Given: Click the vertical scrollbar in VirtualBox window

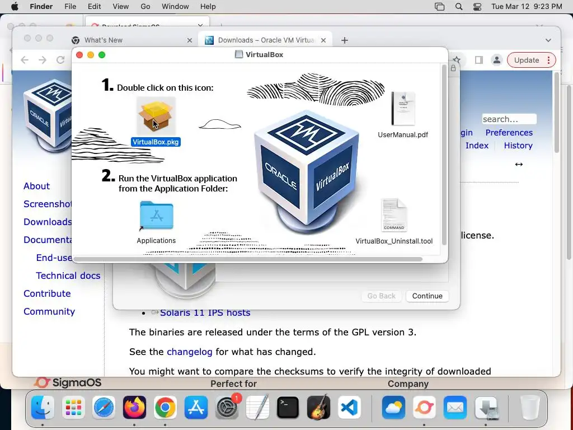Looking at the screenshot, I should coord(444,155).
